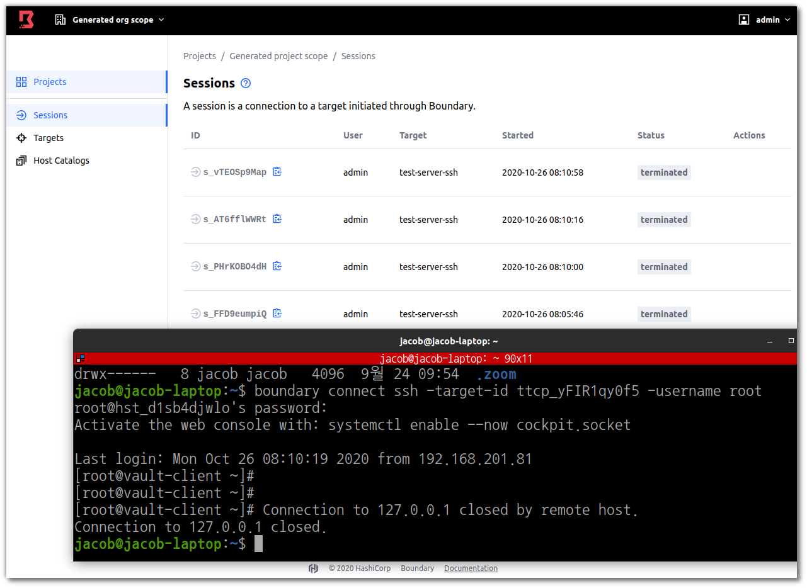Click test-server-ssh target in first row
This screenshot has height=588, width=807.
click(428, 172)
